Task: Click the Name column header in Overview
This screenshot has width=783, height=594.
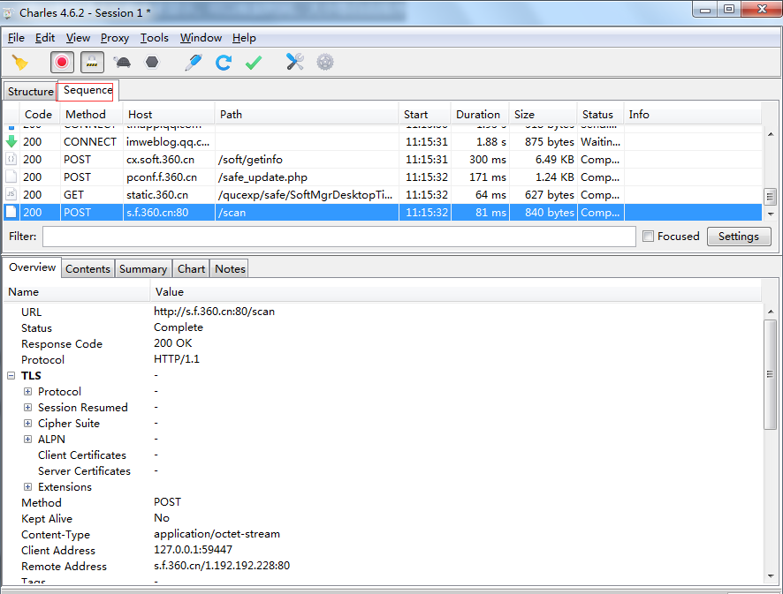Action: point(77,292)
